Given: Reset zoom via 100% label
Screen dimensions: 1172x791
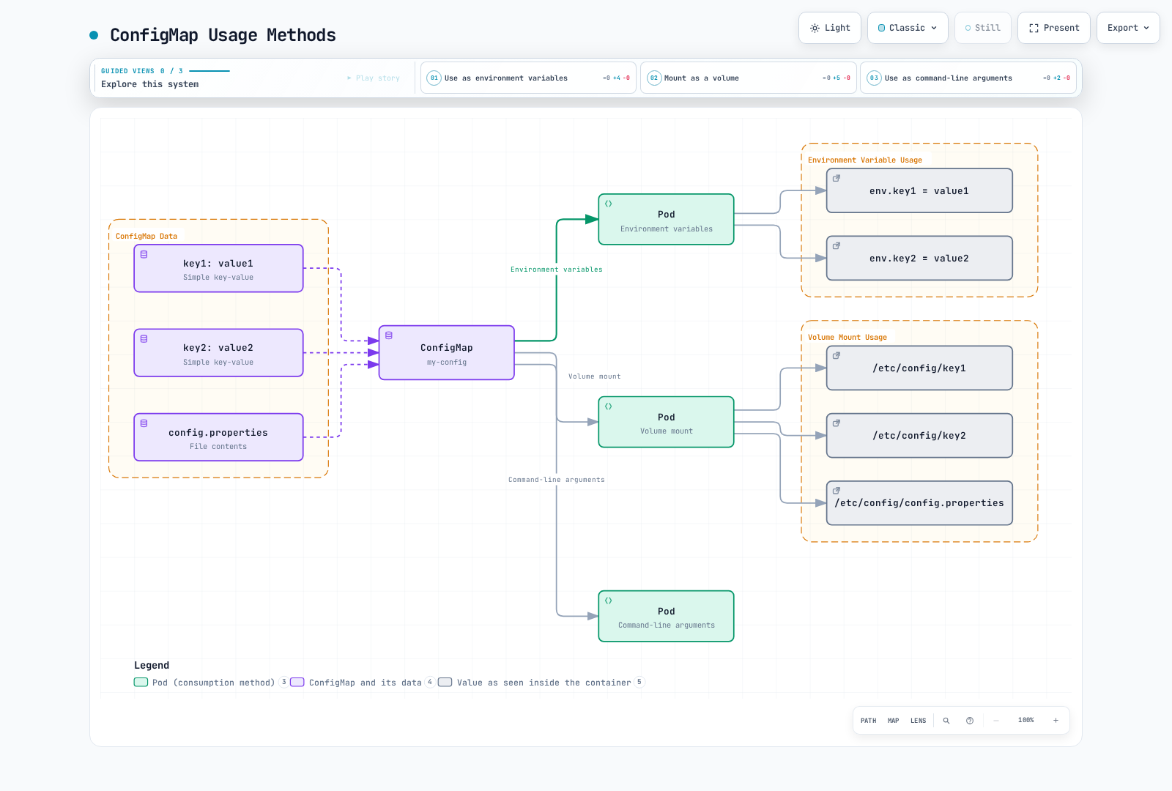Looking at the screenshot, I should coord(1026,721).
